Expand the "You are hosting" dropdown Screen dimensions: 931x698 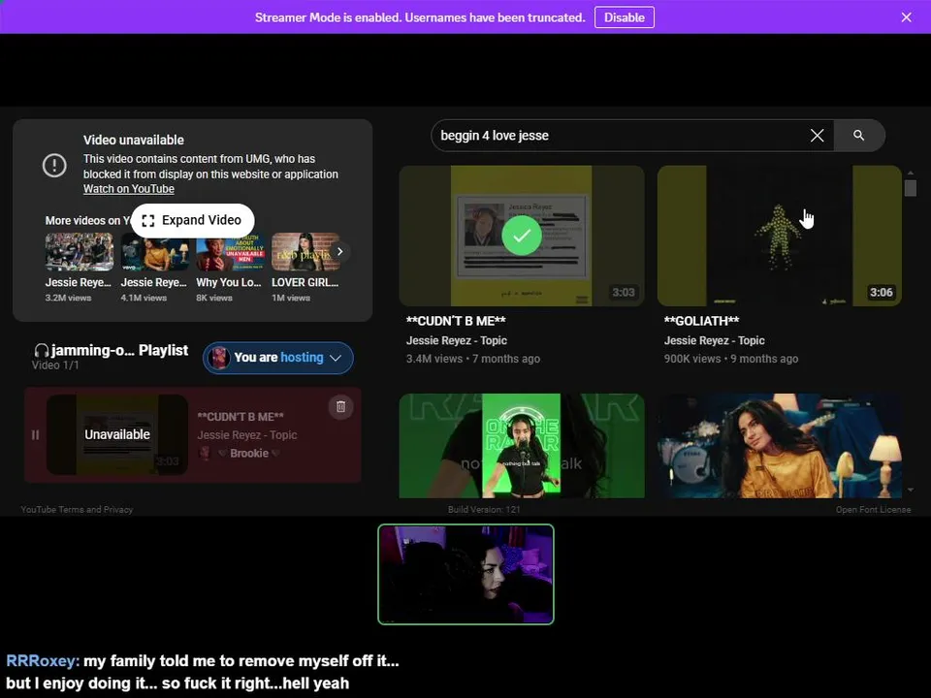336,358
